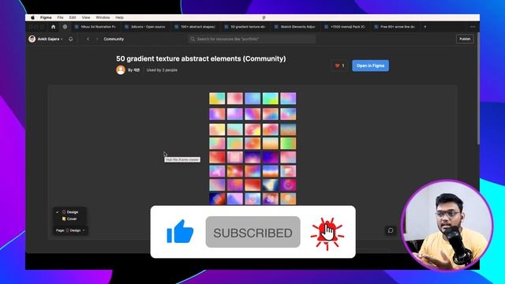Open the file author's profile avatar

coord(121,70)
